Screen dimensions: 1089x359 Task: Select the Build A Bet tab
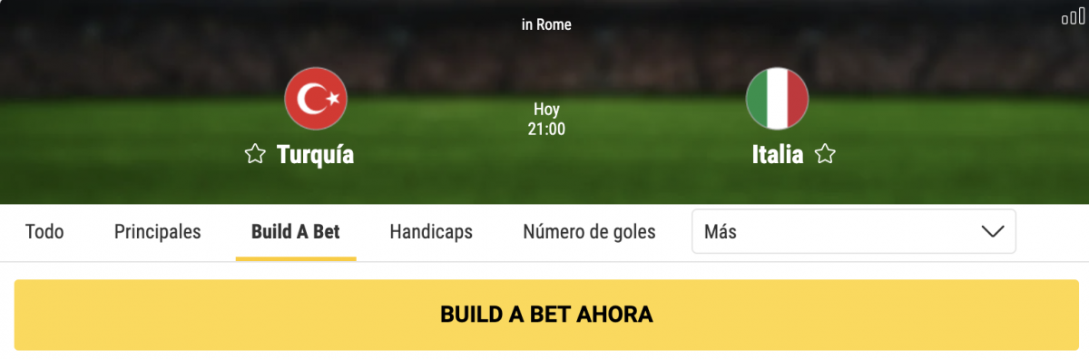point(296,232)
